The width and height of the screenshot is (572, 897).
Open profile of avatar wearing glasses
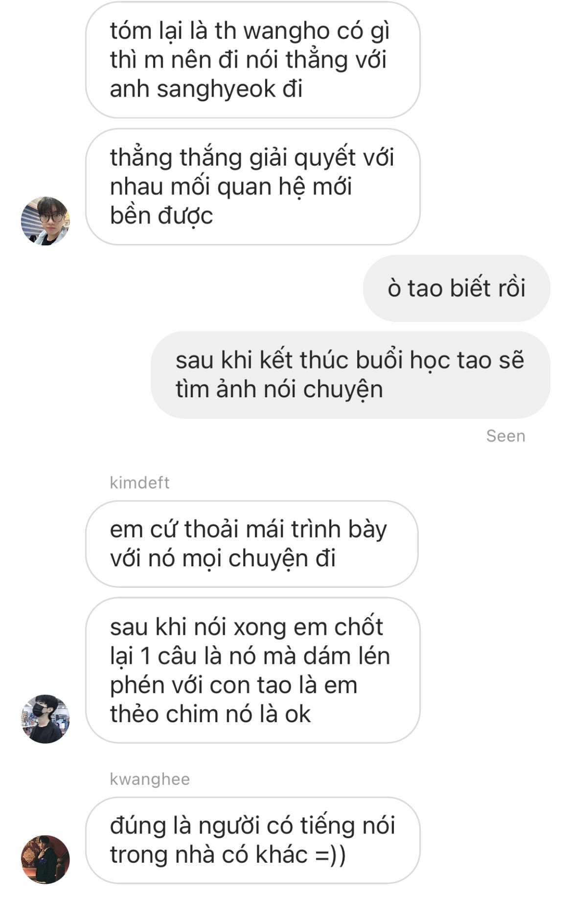(45, 221)
